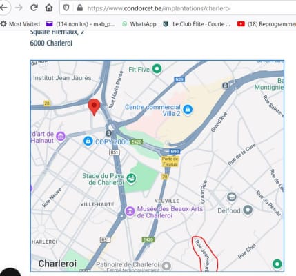Click the Rue de la Cure label
This screenshot has width=296, height=276.
click(241, 155)
